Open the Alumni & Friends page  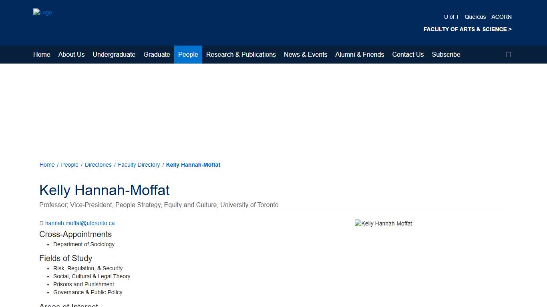[360, 54]
